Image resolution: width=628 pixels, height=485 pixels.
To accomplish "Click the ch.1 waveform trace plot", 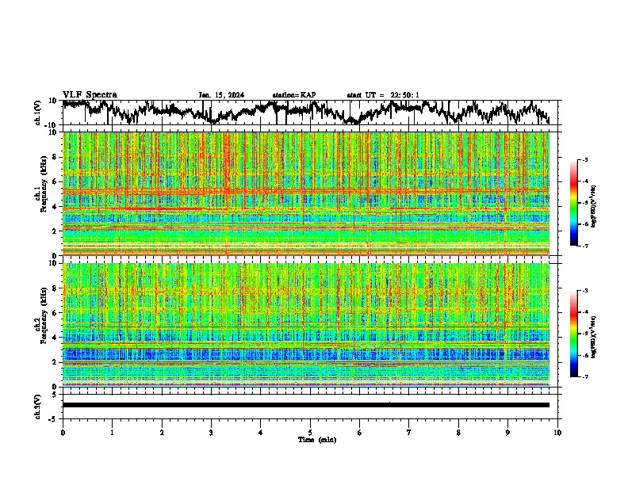I will tap(306, 113).
